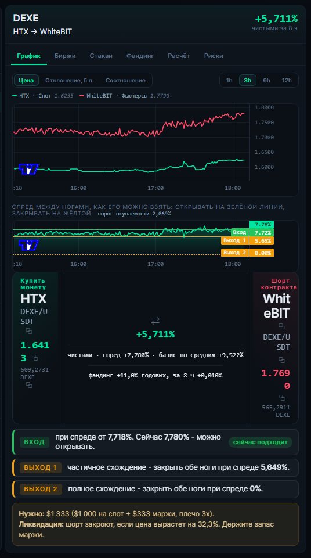
Task: Click the Выход 1 marker on spread chart
Action: click(234, 241)
